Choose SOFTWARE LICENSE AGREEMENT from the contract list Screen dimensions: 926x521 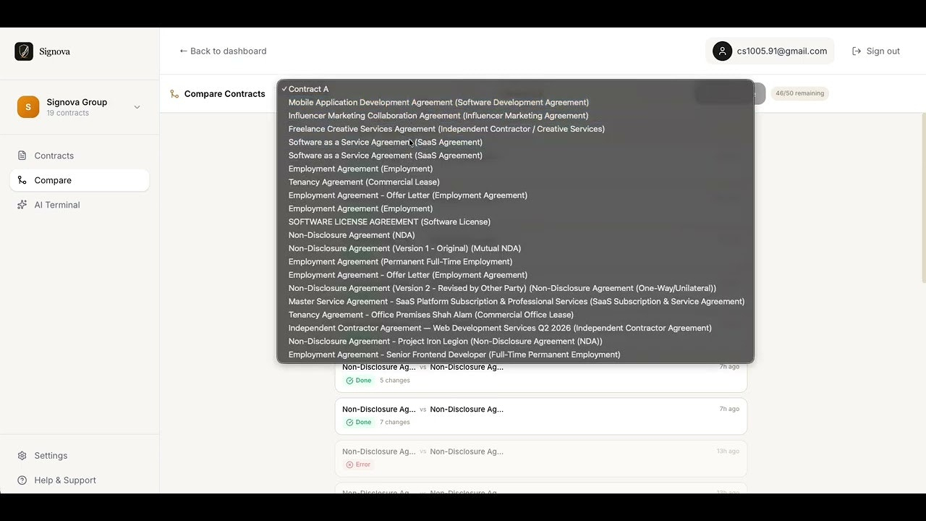coord(389,221)
